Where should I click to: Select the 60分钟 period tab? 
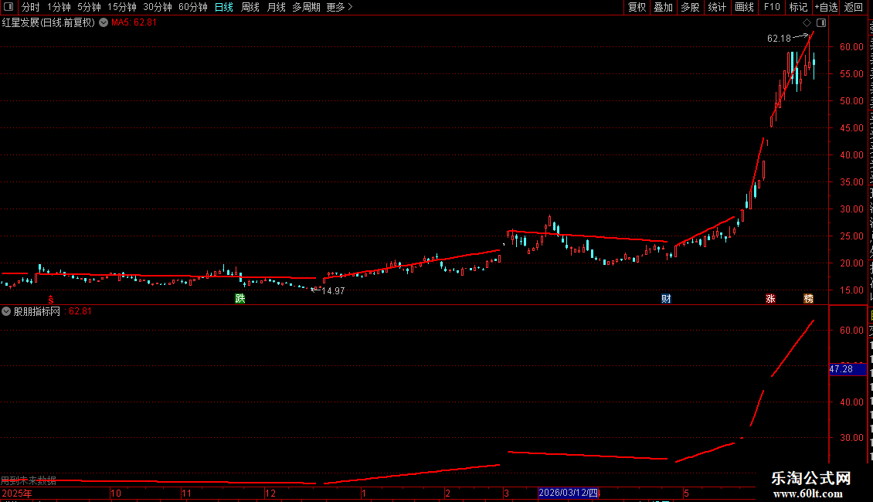[x=193, y=7]
